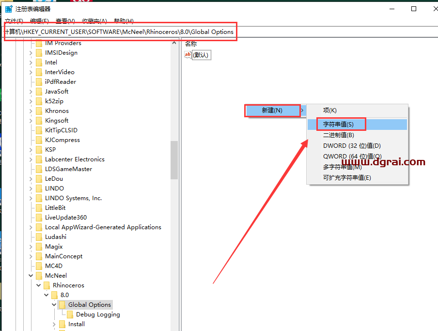438x331 pixels.
Task: Select the 8.0 key label
Action: [64, 295]
